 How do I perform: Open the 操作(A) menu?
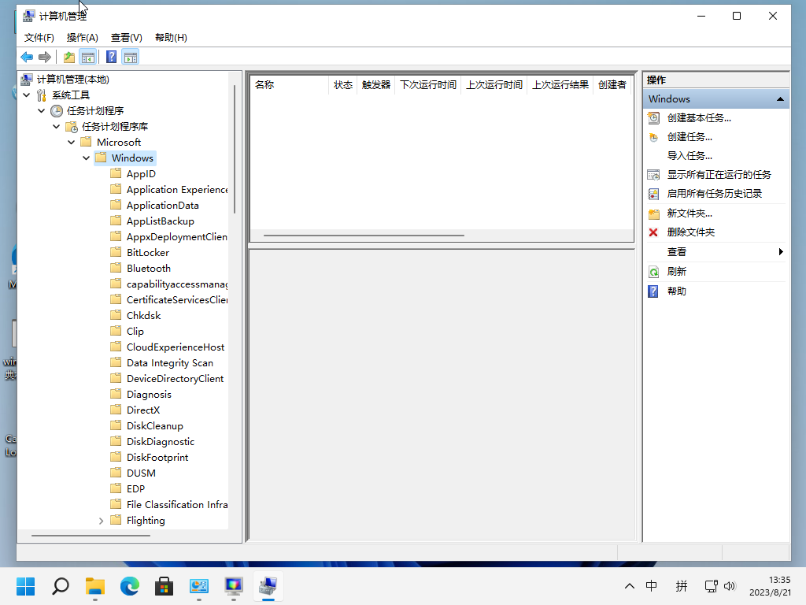(82, 38)
